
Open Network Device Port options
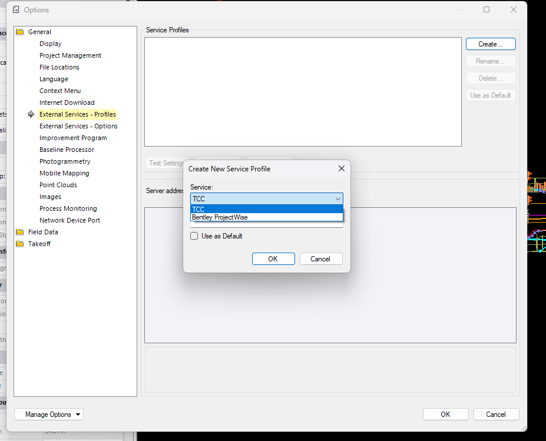tap(70, 220)
